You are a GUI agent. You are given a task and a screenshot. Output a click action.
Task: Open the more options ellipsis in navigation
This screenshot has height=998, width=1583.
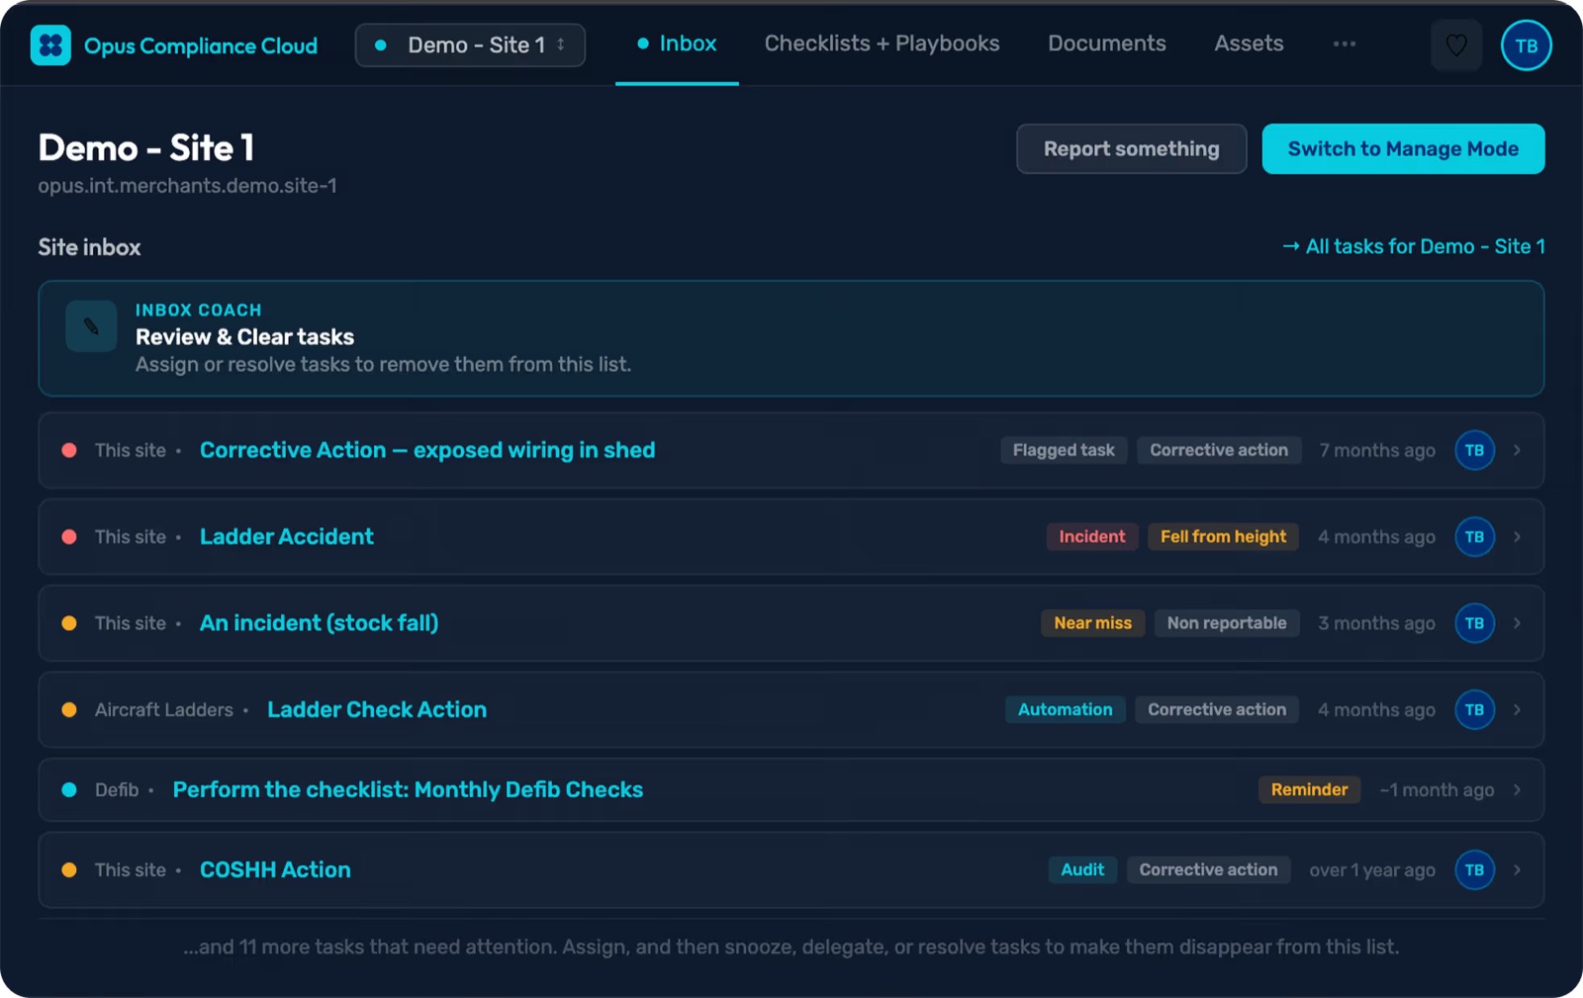(1345, 44)
